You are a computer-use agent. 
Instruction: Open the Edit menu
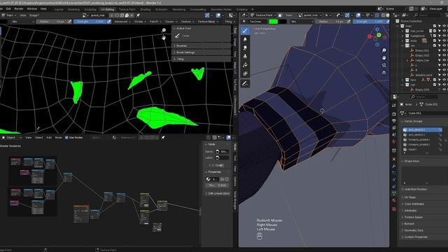[x=8, y=9]
